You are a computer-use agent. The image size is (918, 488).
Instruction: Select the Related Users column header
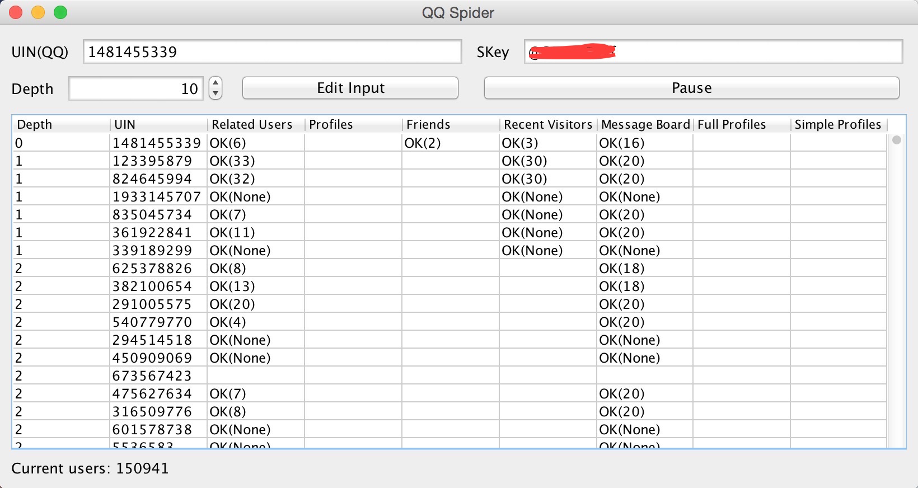pos(255,124)
